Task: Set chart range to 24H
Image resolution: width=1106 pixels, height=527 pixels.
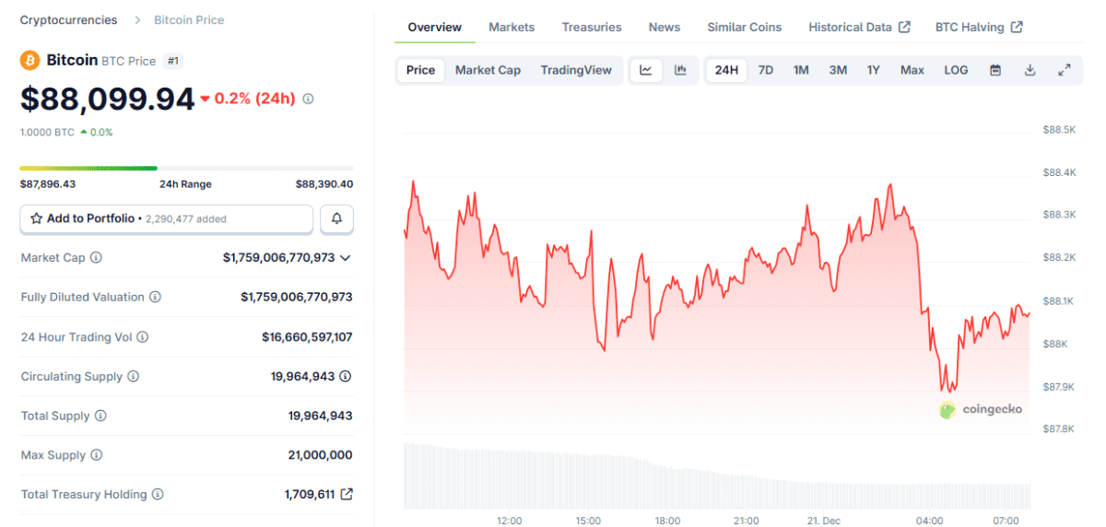Action: point(726,70)
